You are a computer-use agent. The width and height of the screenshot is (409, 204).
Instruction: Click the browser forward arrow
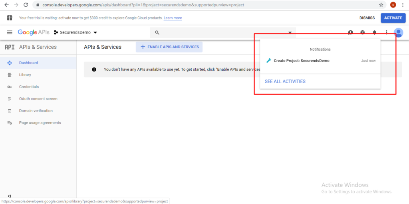click(16, 5)
